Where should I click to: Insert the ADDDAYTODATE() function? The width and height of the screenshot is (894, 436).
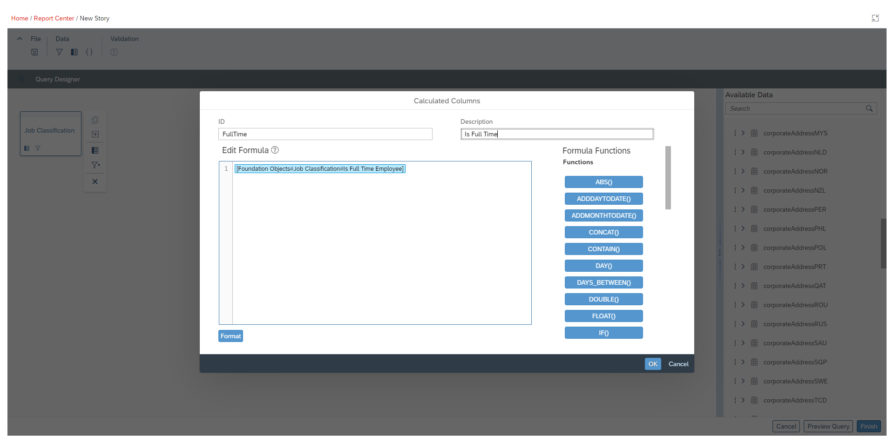(x=604, y=199)
